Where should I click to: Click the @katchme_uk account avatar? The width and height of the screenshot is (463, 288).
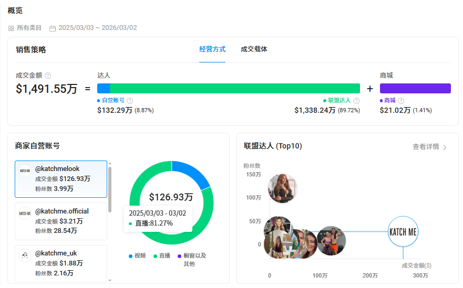25,255
